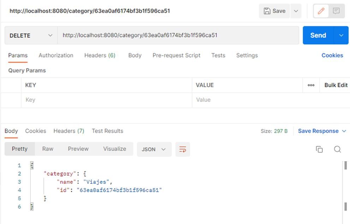This screenshot has width=350, height=224.
Task: Switch to the Authorization tab
Action: pos(56,55)
